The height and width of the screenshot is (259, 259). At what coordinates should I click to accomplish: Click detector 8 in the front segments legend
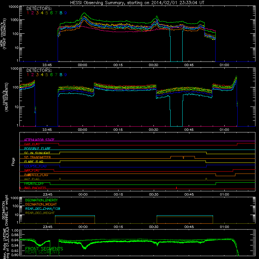click(x=61, y=13)
